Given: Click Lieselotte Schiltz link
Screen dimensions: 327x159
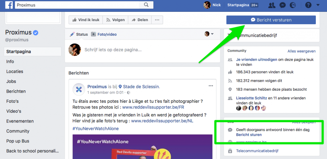Looking at the screenshot, I should tap(251, 98).
